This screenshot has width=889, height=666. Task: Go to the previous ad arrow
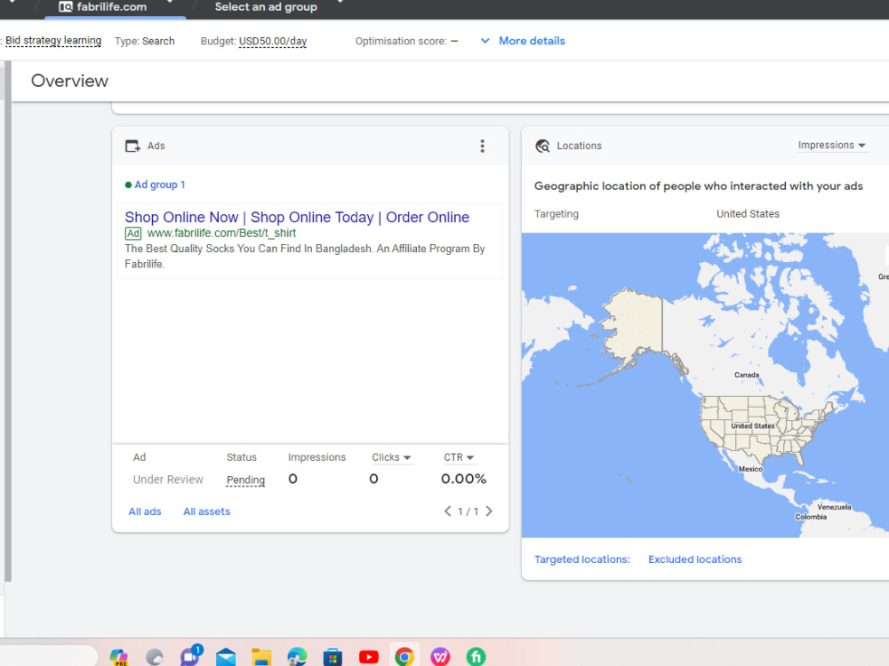[x=447, y=511]
